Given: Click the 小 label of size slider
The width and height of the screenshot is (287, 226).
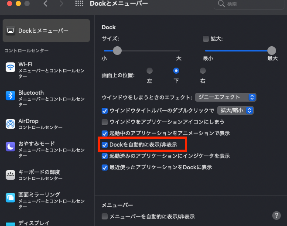Looking at the screenshot, I should point(104,58).
